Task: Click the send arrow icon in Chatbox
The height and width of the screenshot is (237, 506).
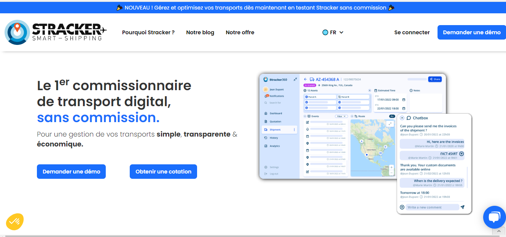Action: click(463, 207)
